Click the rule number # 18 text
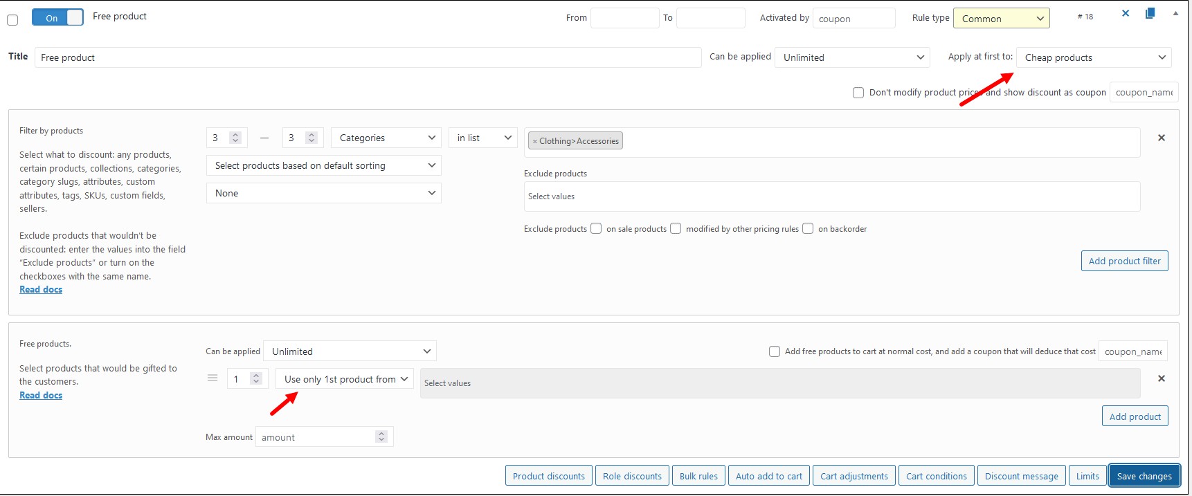This screenshot has height=496, width=1192. tap(1085, 17)
